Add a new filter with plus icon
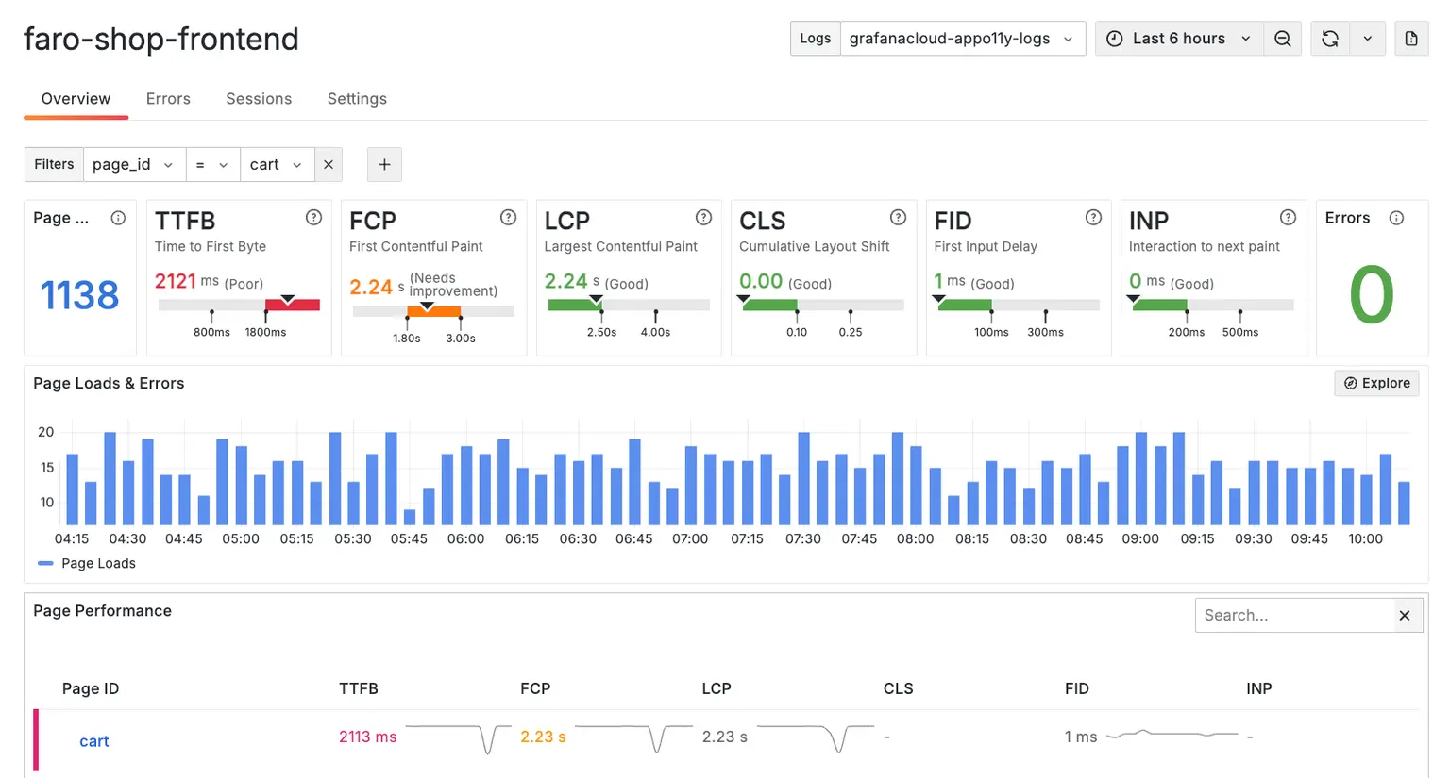The image size is (1450, 778). [x=384, y=164]
